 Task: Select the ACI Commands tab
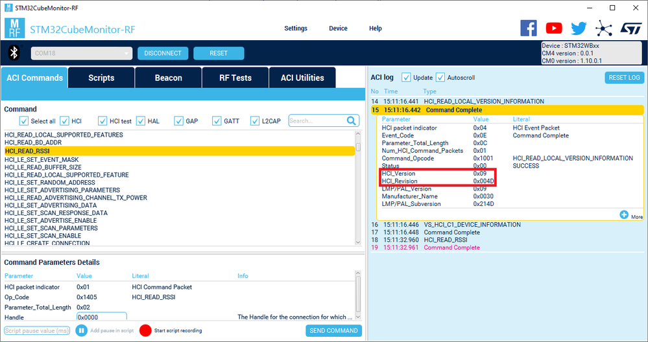point(35,78)
